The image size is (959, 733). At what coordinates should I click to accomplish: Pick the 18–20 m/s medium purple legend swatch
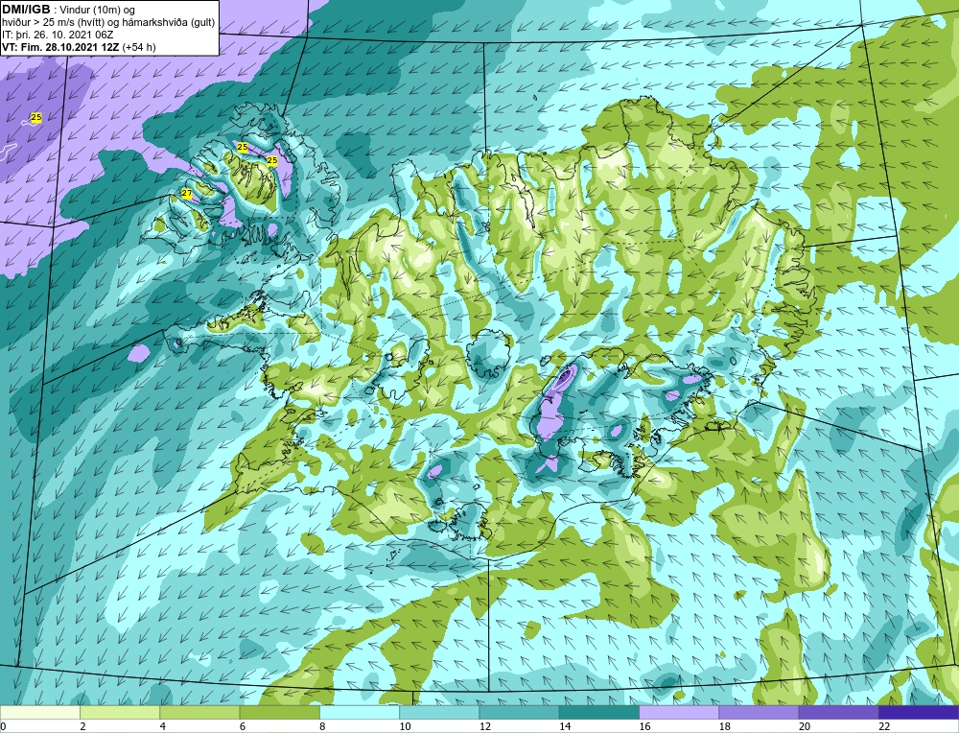click(759, 712)
